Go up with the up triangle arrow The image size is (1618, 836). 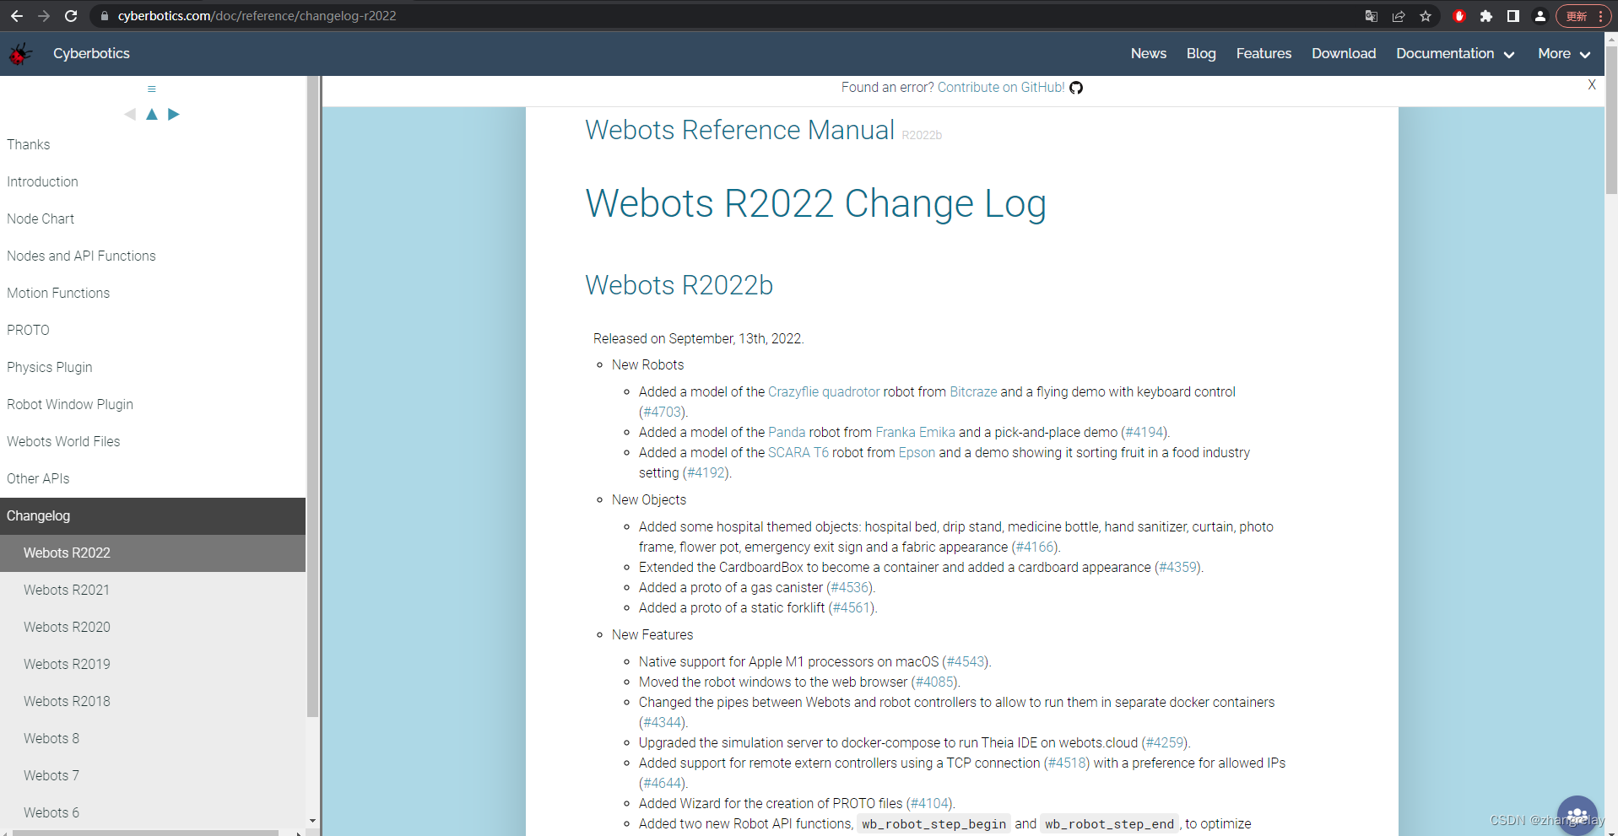click(x=152, y=114)
